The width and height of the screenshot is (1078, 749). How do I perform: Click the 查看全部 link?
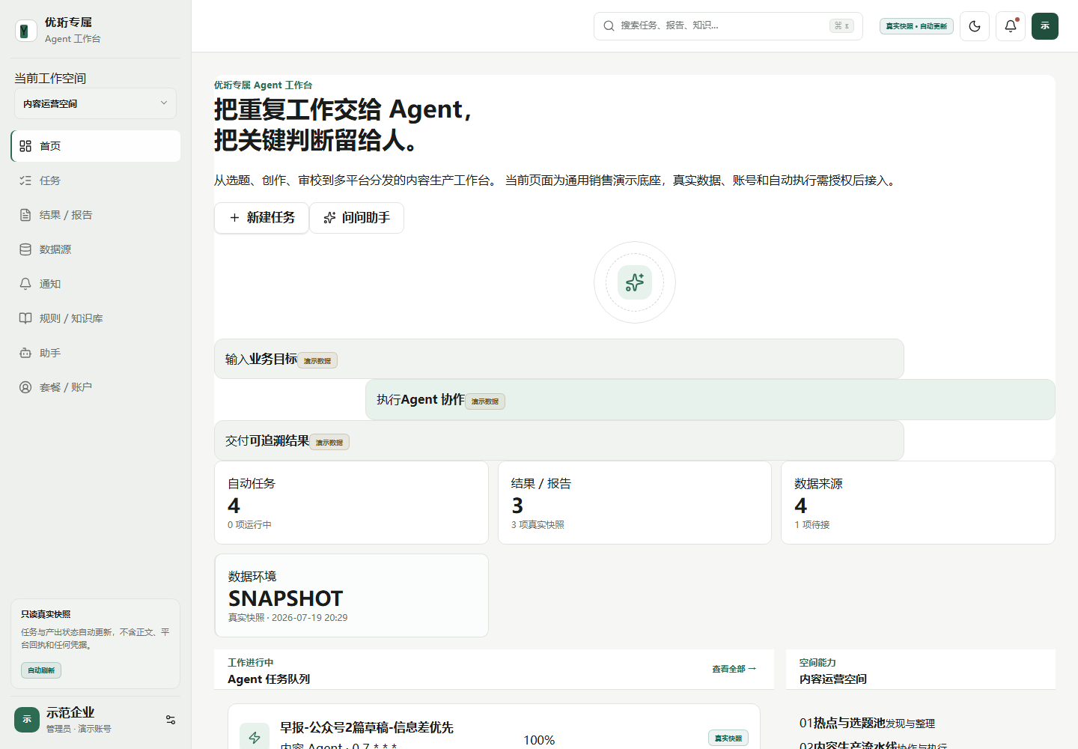point(734,669)
